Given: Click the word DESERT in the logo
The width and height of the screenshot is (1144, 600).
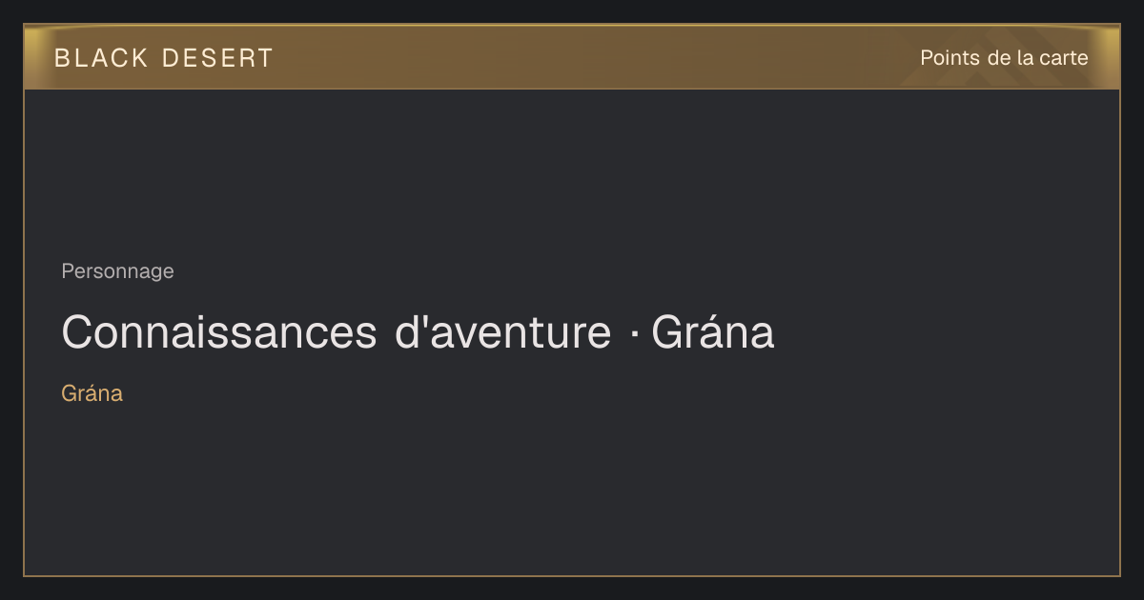Looking at the screenshot, I should (x=217, y=58).
